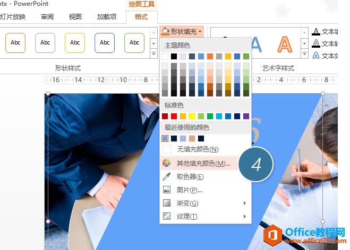Screen dimensions: 350x250
Task: Select the highlighted blue recent color swatch
Action: (x=165, y=138)
